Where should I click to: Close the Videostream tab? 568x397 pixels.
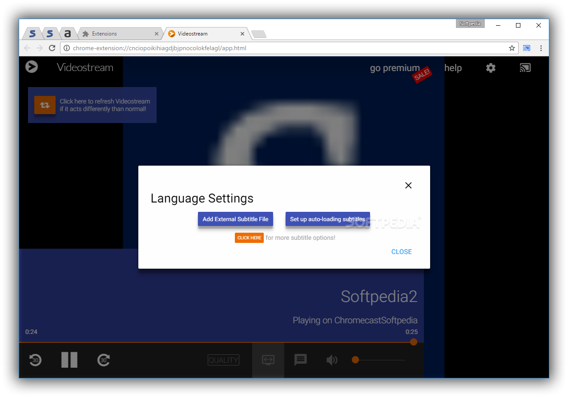[x=242, y=34]
